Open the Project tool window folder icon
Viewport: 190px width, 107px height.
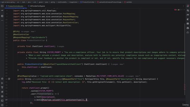pos(2,6)
